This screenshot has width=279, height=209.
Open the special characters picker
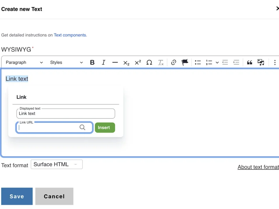pyautogui.click(x=149, y=62)
